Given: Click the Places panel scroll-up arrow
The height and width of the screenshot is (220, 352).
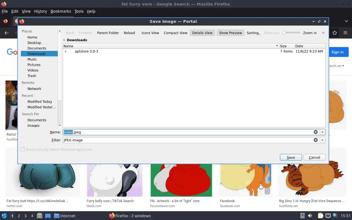Looking at the screenshot, I should tap(60, 31).
